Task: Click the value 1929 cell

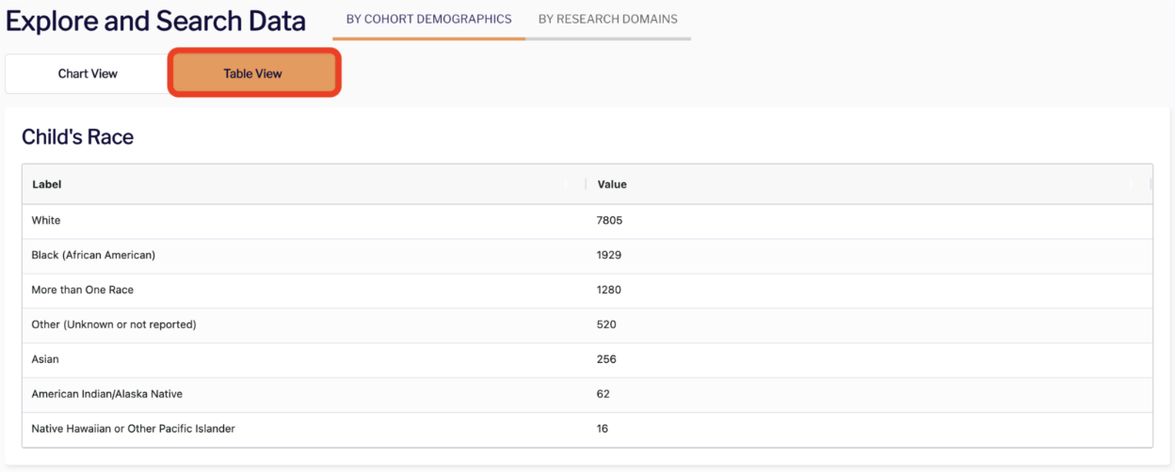Action: [x=869, y=256]
